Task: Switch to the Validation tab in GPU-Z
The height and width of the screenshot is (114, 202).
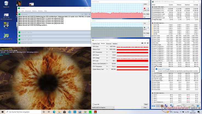Action: click(x=115, y=44)
